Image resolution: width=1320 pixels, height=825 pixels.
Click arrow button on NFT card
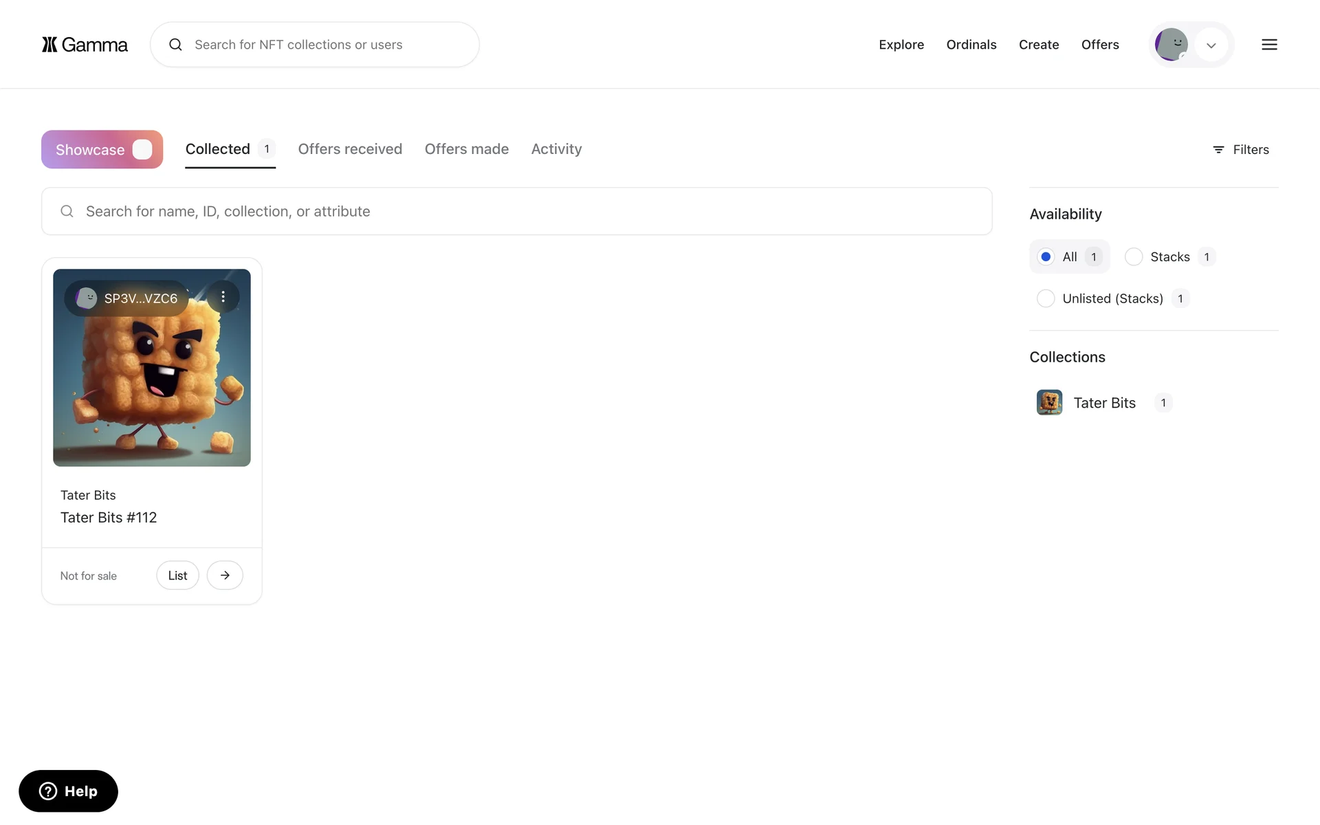[225, 575]
